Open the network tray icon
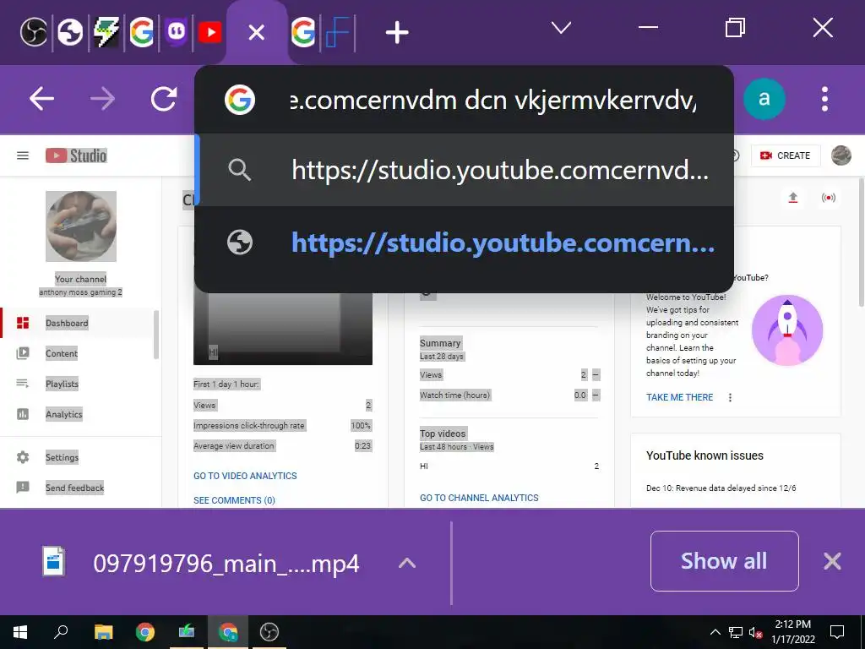The height and width of the screenshot is (649, 865). click(x=736, y=632)
